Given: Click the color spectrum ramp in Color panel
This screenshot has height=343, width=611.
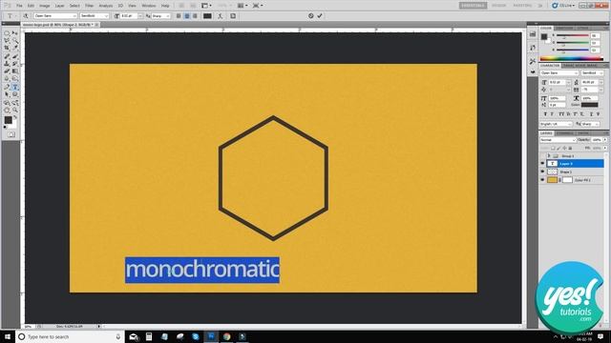Looking at the screenshot, I should coord(571,59).
